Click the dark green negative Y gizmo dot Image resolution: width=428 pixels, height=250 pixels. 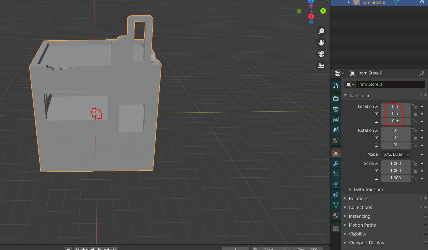pyautogui.click(x=299, y=11)
